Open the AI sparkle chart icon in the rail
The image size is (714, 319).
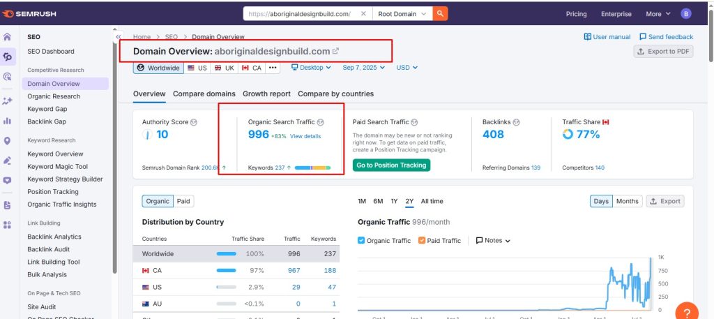coord(7,101)
